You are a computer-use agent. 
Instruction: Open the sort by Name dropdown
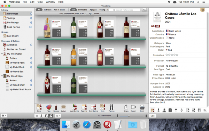[97, 14]
